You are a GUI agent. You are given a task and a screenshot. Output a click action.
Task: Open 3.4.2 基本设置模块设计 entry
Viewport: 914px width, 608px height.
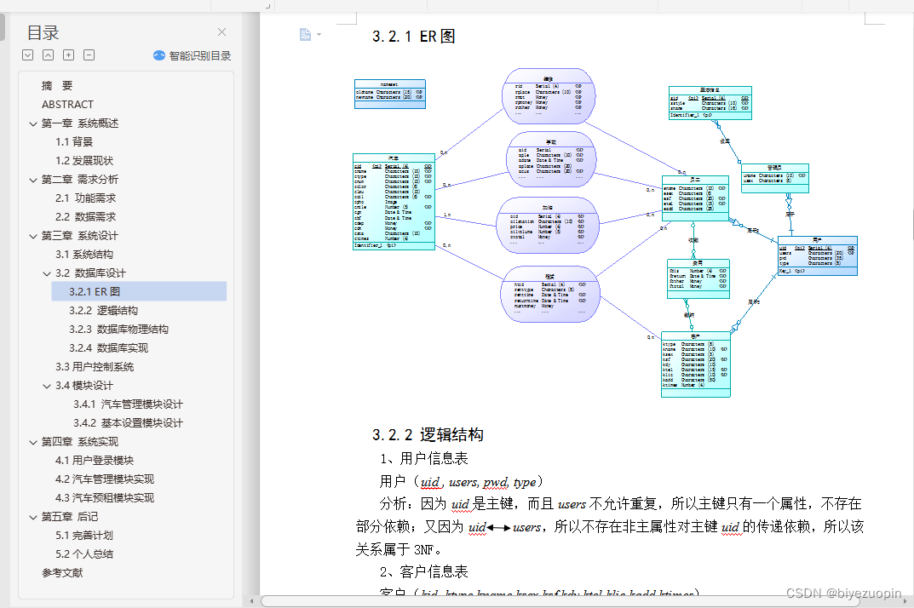click(129, 422)
